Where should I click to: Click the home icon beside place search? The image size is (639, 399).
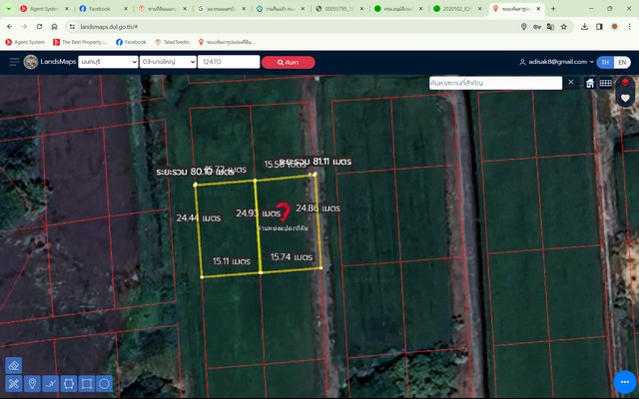pos(589,83)
